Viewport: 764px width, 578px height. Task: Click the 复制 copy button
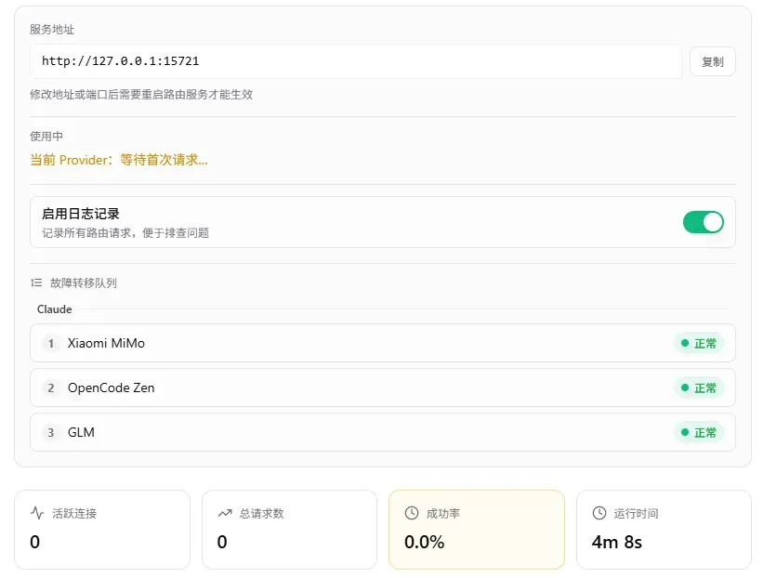point(712,61)
